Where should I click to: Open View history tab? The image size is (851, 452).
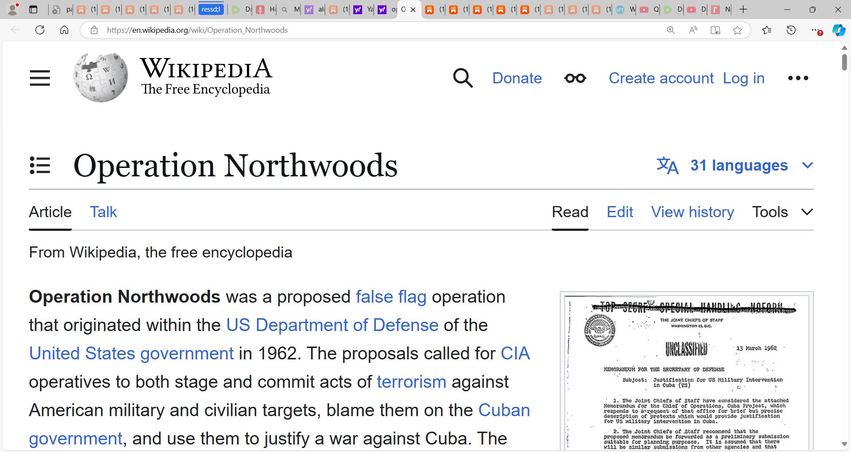[692, 212]
